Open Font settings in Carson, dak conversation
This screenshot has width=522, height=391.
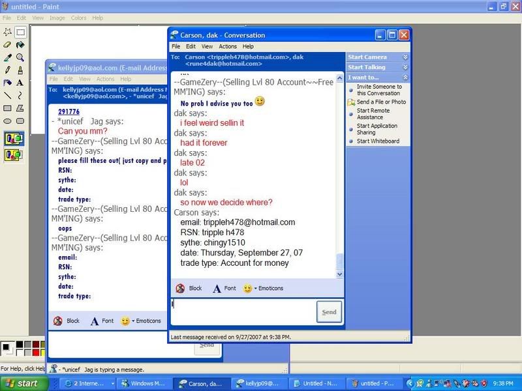tap(224, 288)
